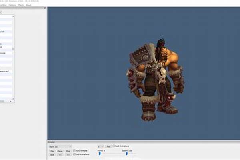Open the animation selection dropdown
The image size is (240, 160).
point(60,146)
